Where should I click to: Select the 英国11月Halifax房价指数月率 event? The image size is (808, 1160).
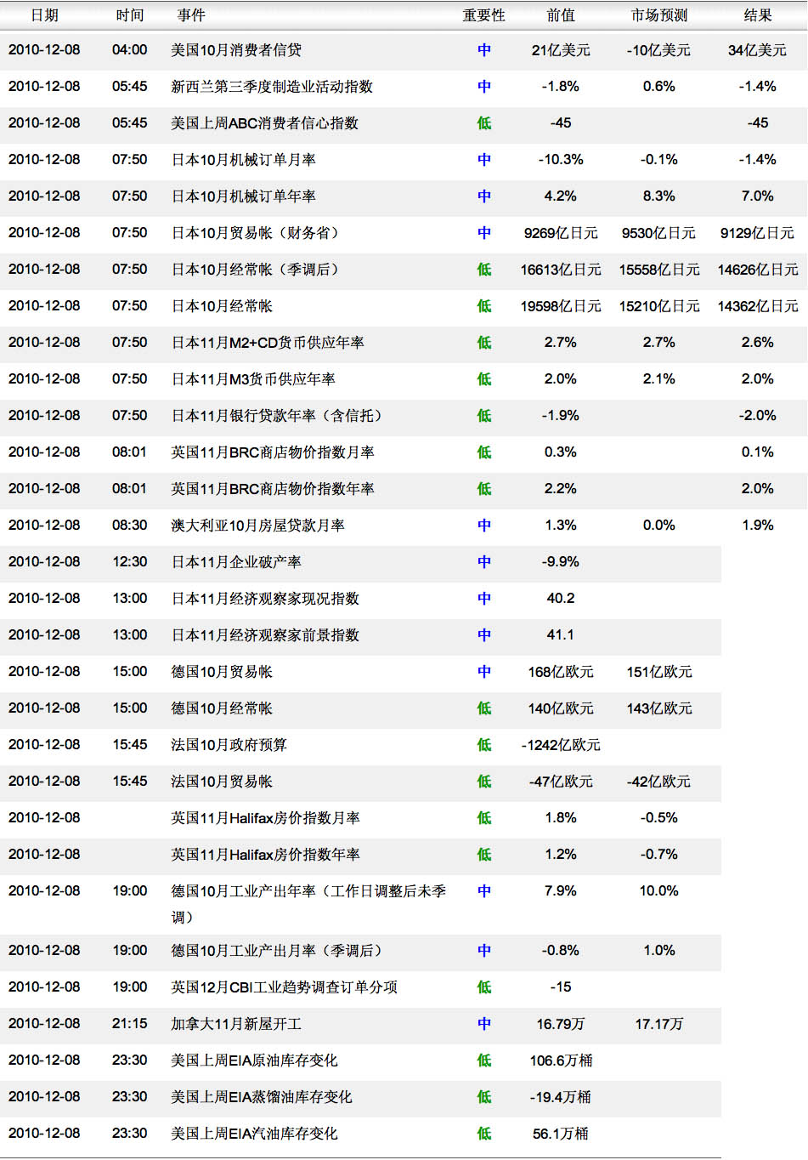tap(265, 818)
